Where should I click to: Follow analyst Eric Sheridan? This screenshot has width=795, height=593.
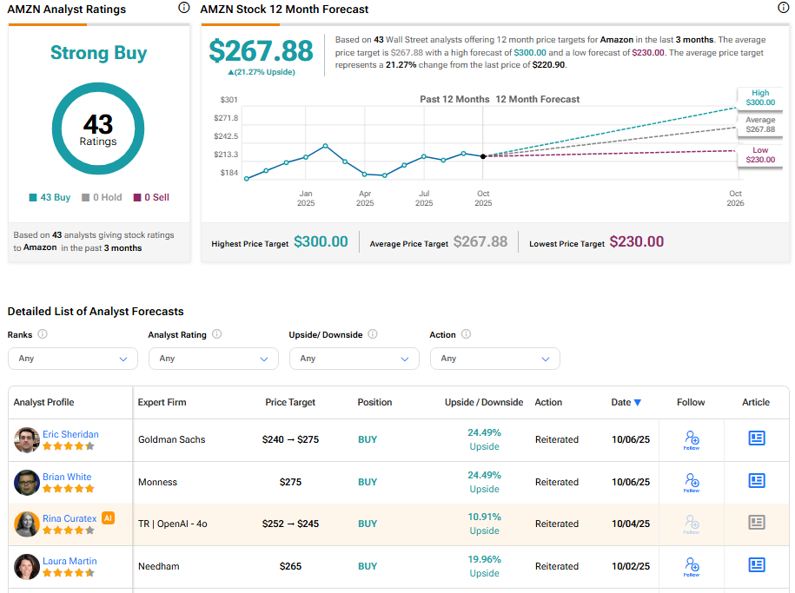691,439
